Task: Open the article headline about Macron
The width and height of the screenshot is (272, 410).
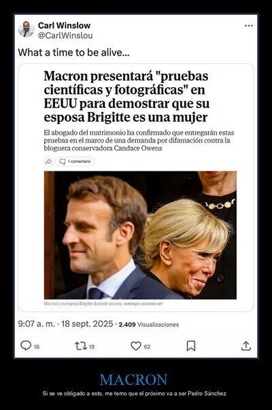Action: 127,97
